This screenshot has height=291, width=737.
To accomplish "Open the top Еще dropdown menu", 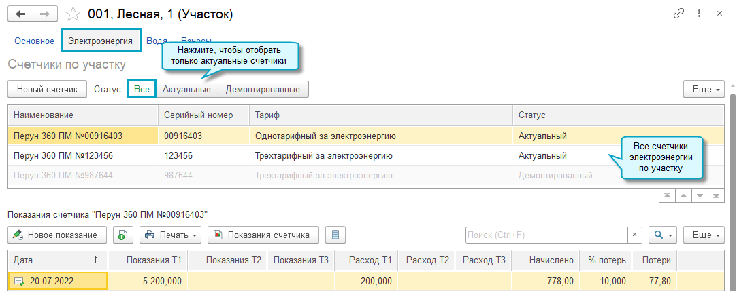I will [x=704, y=89].
